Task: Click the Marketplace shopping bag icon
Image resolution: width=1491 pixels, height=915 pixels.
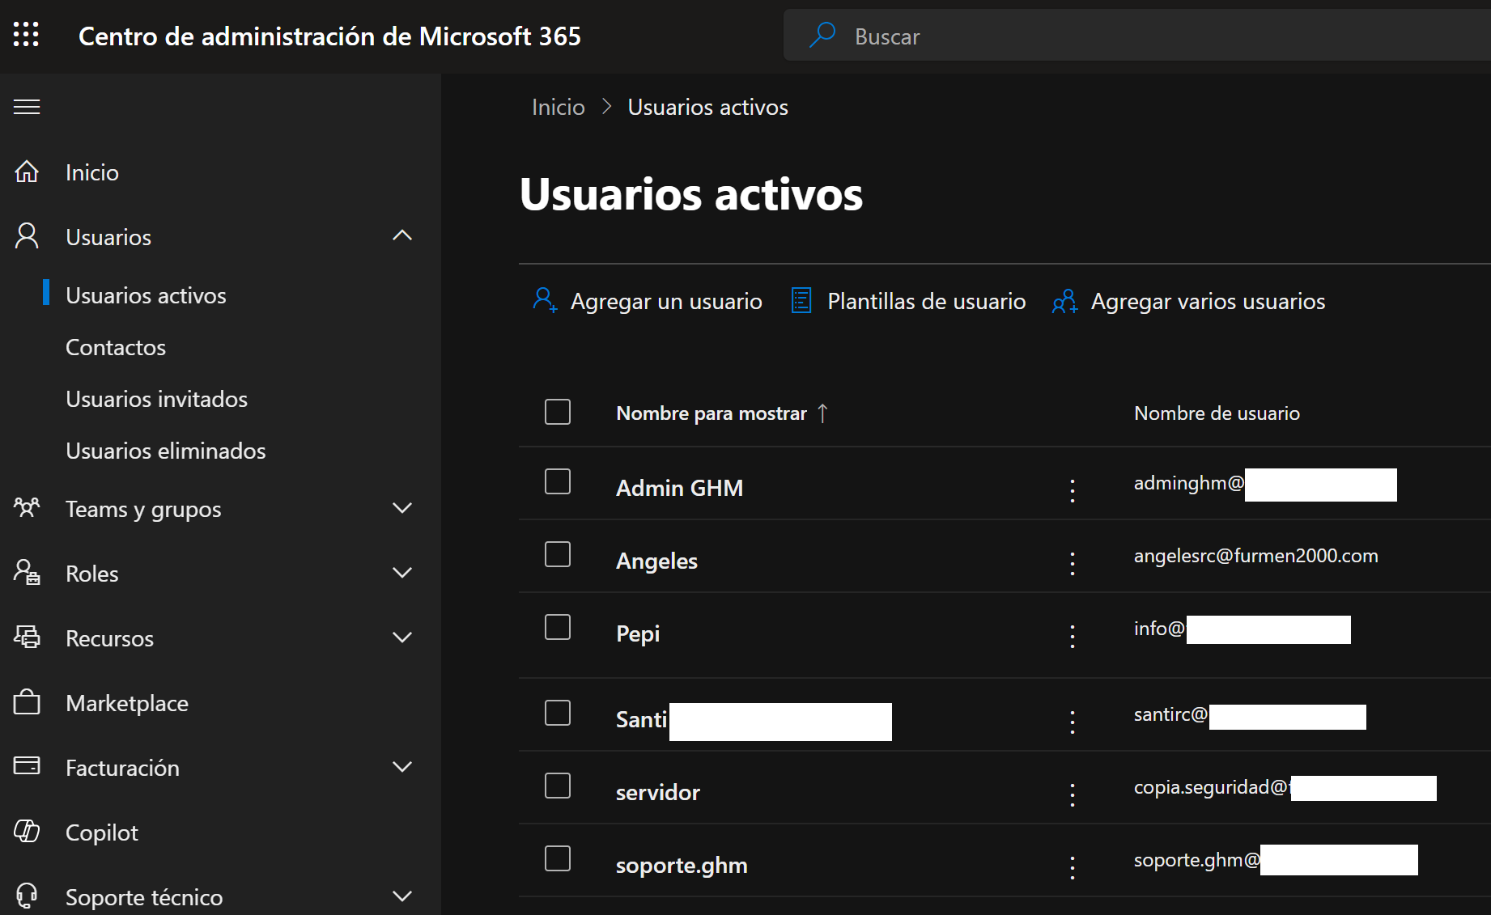Action: (x=27, y=702)
